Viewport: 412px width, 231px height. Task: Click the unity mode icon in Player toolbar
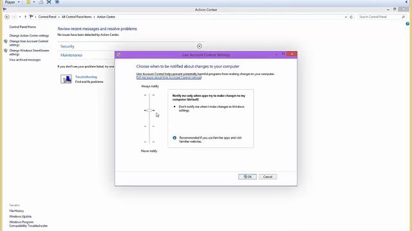pyautogui.click(x=57, y=2)
